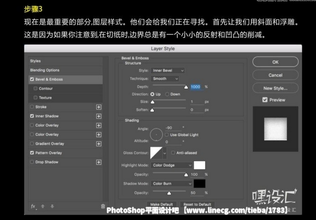Click the shadow Opacity slider handle
The image size is (316, 220).
tap(169, 193)
